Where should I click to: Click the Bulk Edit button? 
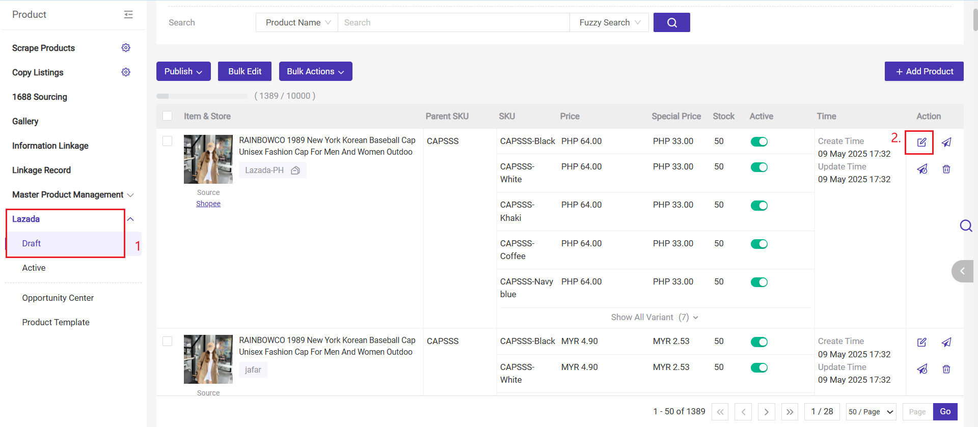(244, 71)
